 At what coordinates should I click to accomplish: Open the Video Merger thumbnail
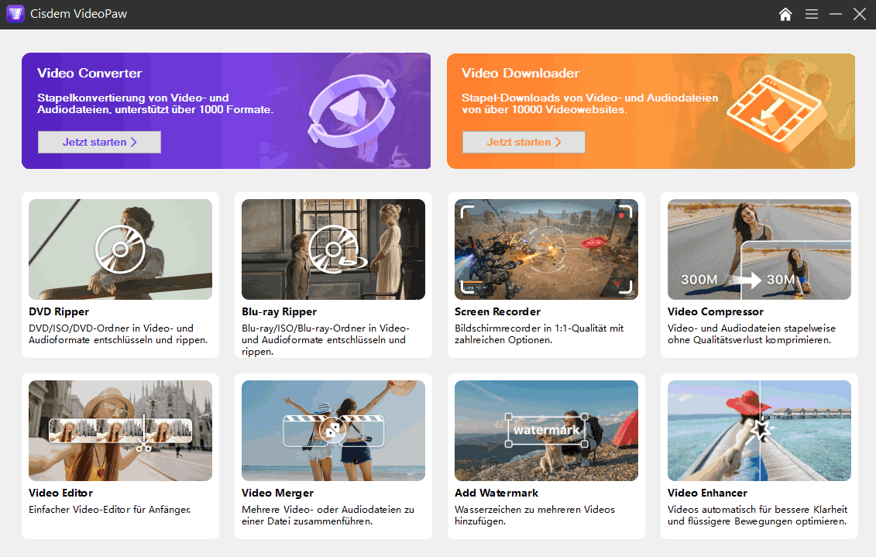pos(333,431)
